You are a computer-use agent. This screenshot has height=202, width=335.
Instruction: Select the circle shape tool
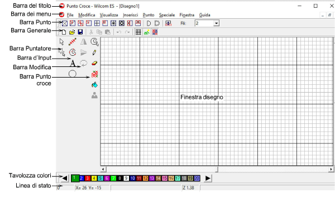[73, 74]
